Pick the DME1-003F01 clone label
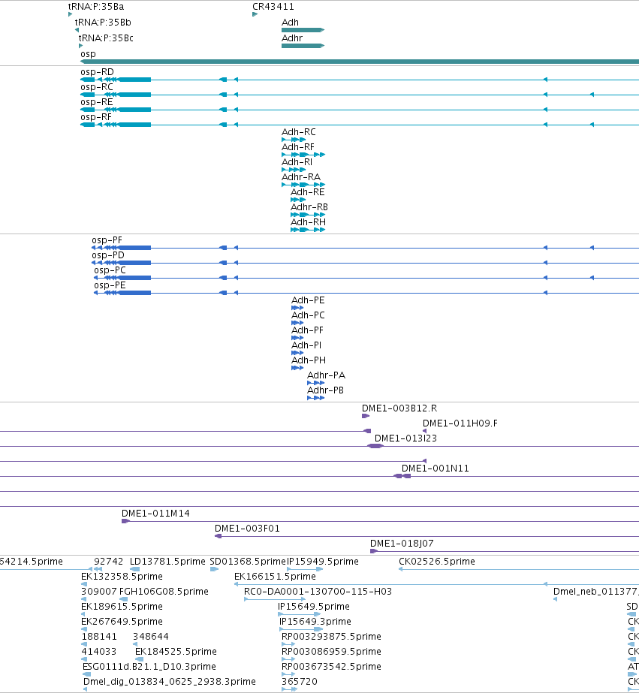 (248, 529)
